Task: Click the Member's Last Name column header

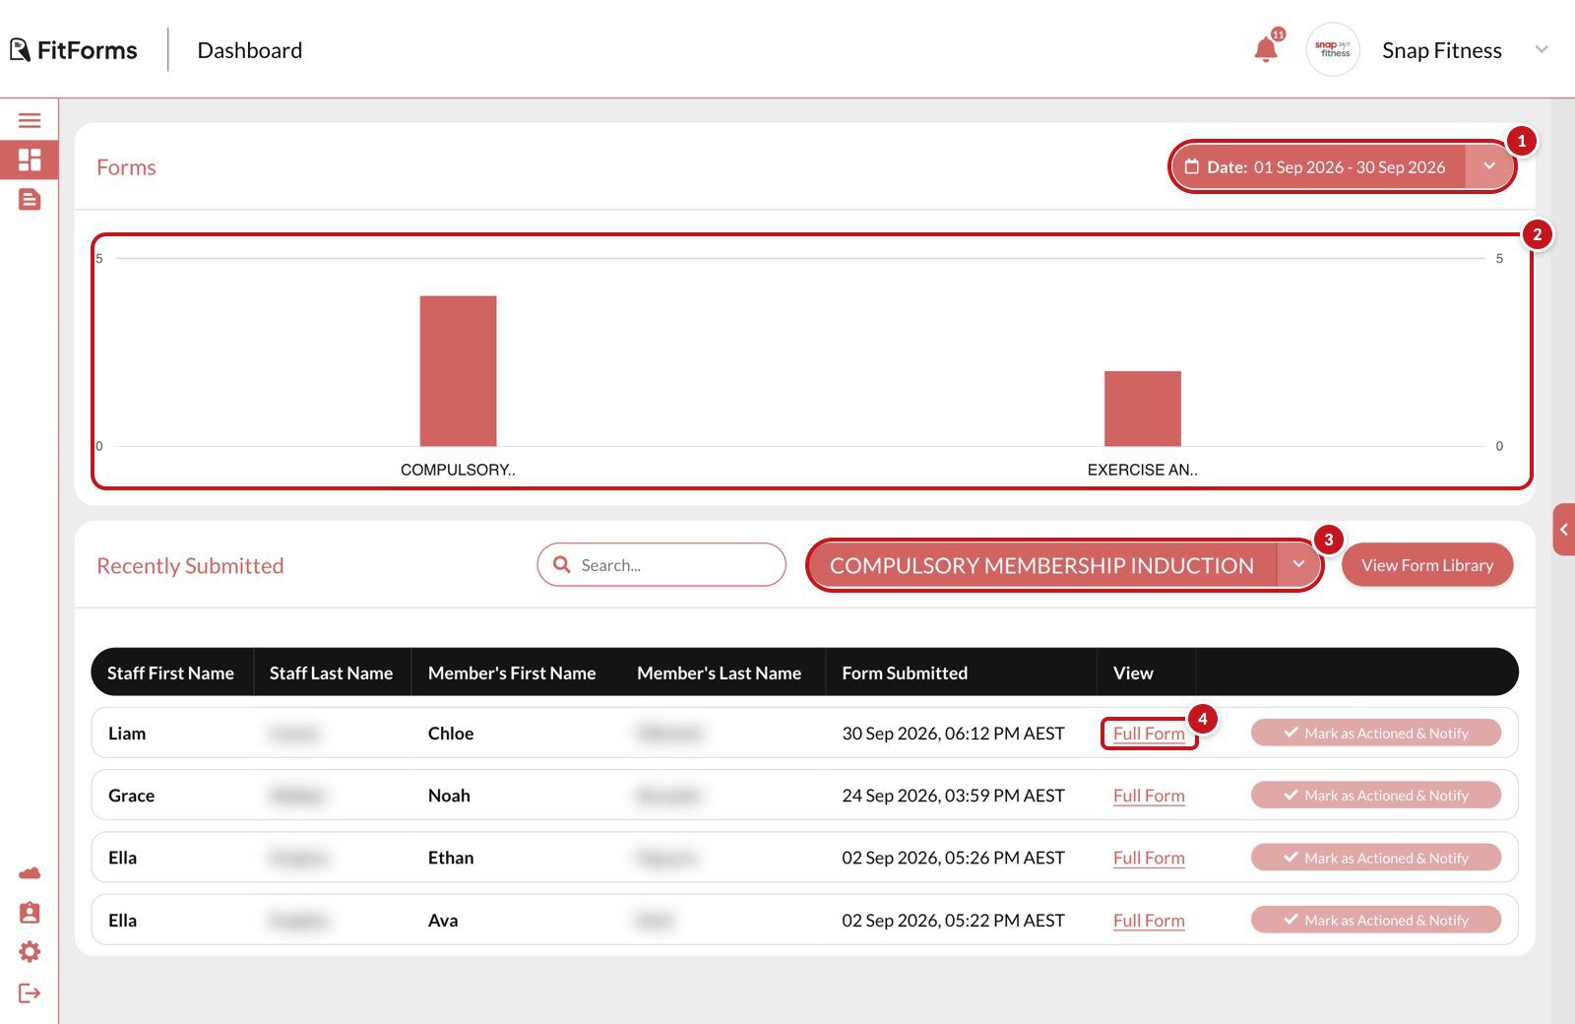Action: point(719,672)
